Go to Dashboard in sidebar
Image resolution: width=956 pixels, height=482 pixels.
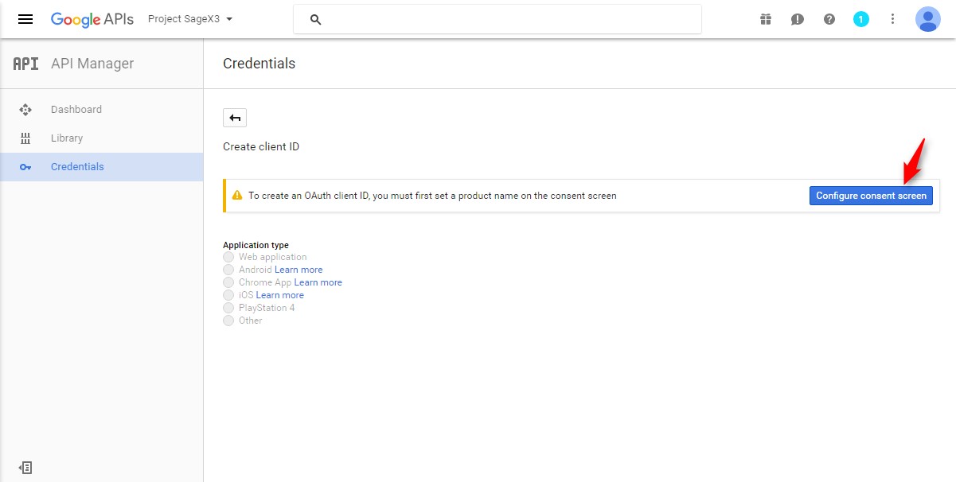point(76,110)
